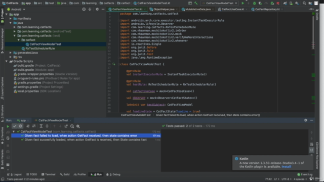Click class run gutter icon beside CatFactViewModelTest

tap(113, 64)
